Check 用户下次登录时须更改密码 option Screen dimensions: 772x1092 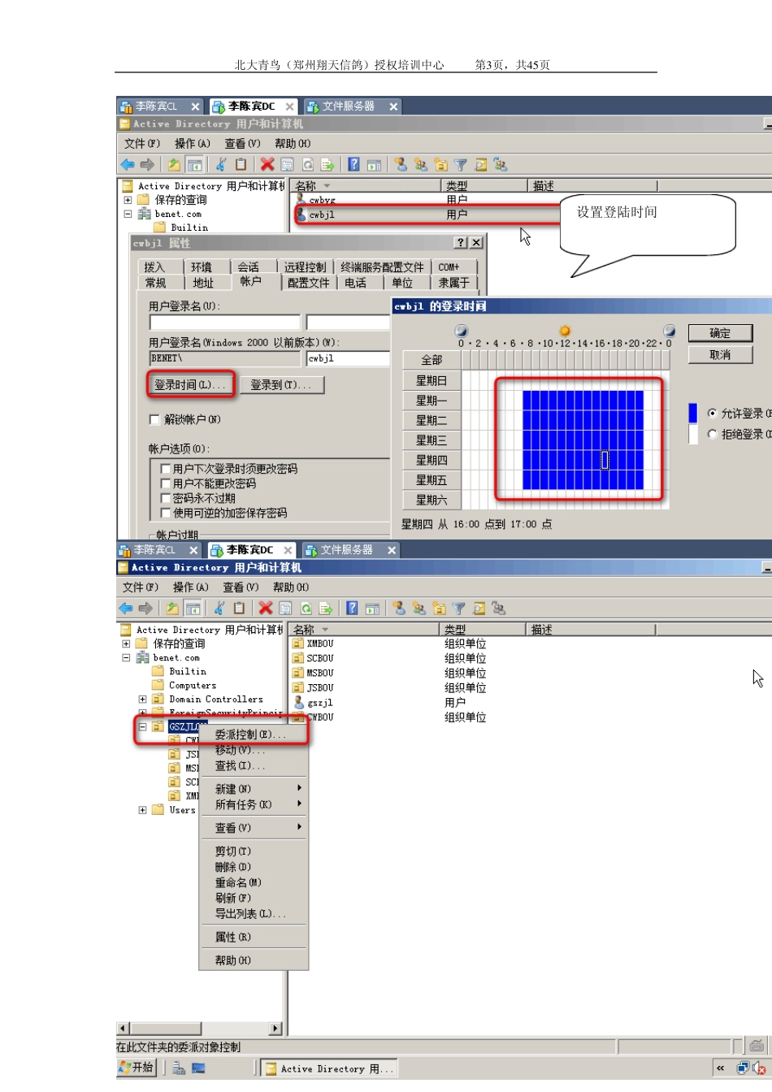pyautogui.click(x=166, y=469)
